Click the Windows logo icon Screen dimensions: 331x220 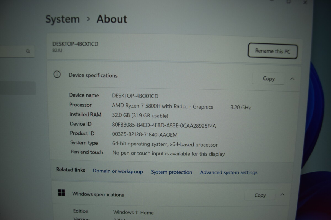pyautogui.click(x=61, y=193)
